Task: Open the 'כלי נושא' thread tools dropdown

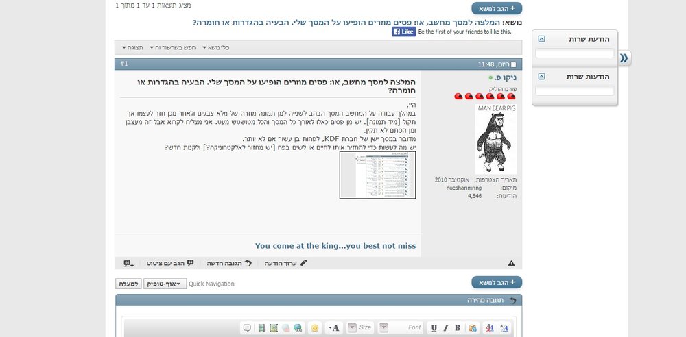Action: coord(216,47)
